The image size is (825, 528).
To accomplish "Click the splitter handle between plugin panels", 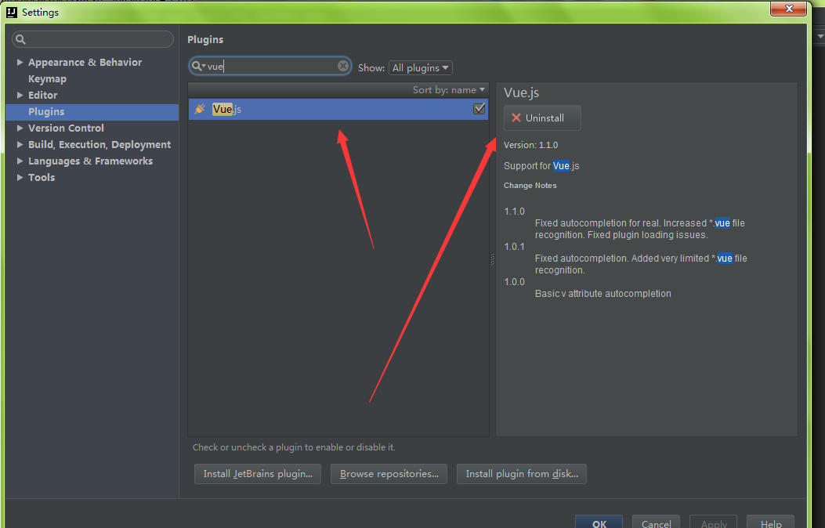I will coord(492,259).
